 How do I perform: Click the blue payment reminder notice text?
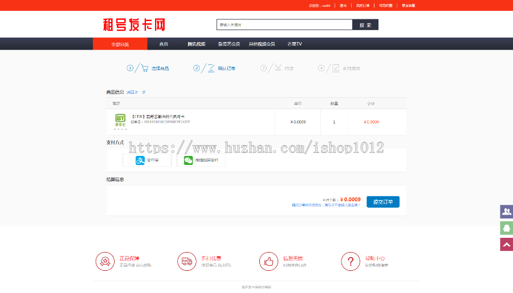326,205
